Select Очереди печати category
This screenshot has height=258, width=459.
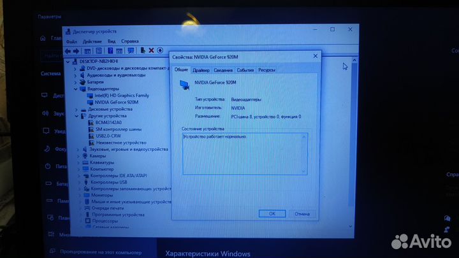coord(108,208)
